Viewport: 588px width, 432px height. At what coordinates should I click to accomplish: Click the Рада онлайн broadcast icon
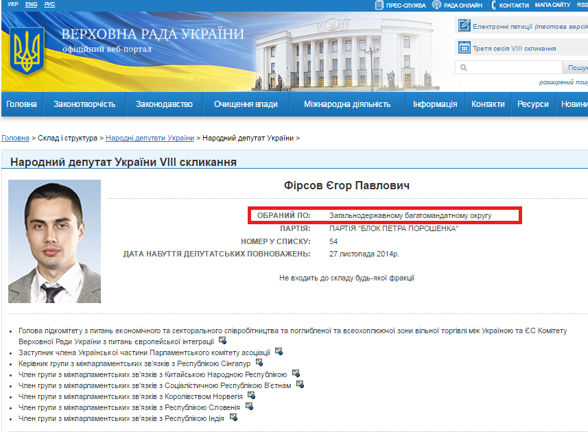[x=436, y=5]
